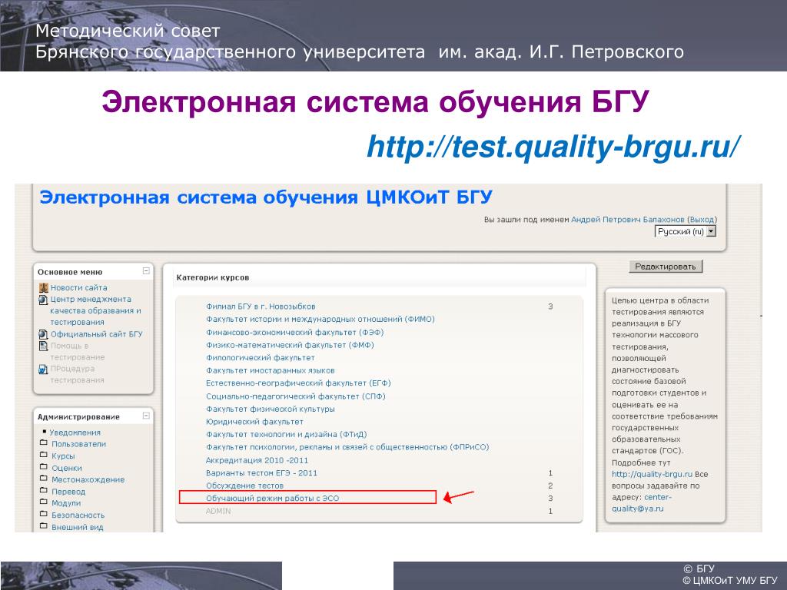
Task: Click the Новости сайта icon
Action: coord(44,287)
